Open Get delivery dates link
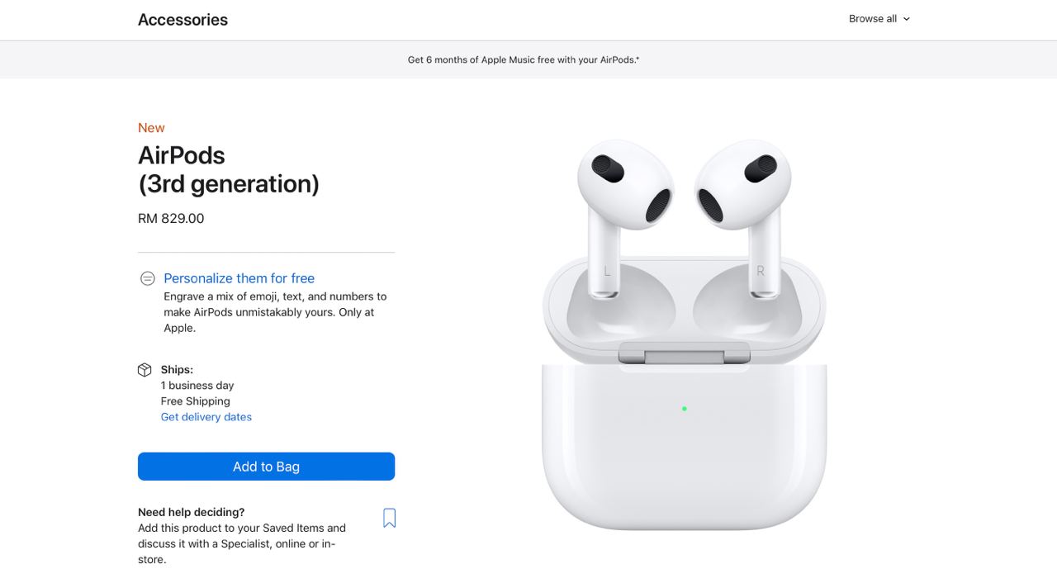 tap(206, 417)
